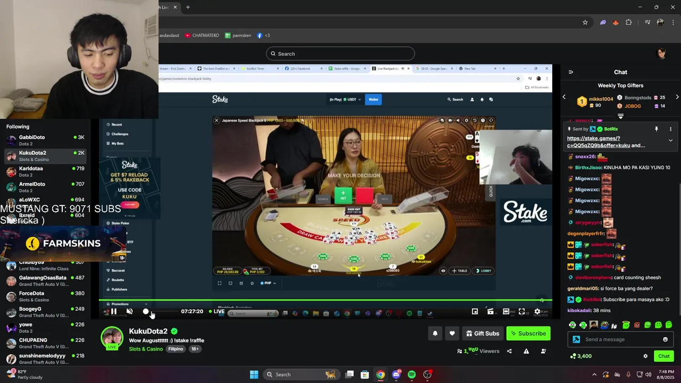Open sunshinemelodyyy channel in sidebar
The image size is (681, 383).
pos(45,359)
